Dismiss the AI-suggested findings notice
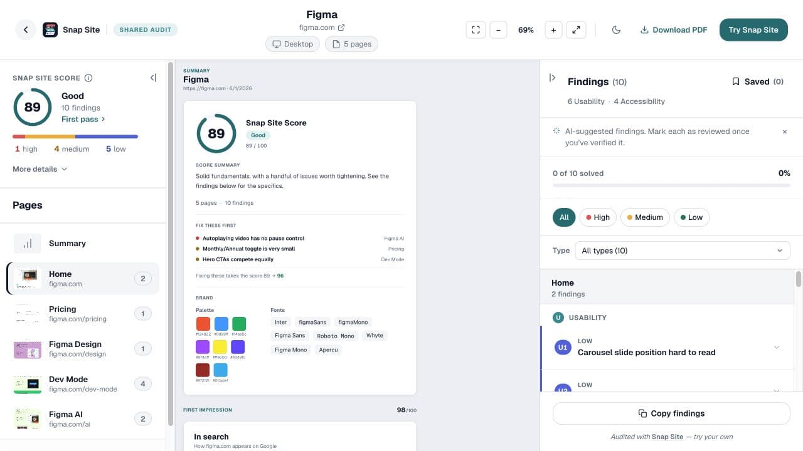The height and width of the screenshot is (451, 803). (x=784, y=132)
